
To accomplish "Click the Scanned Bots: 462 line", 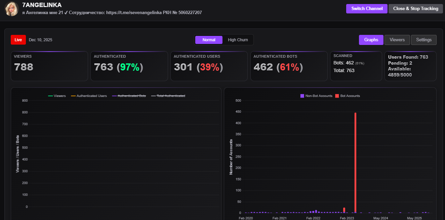I will point(349,63).
